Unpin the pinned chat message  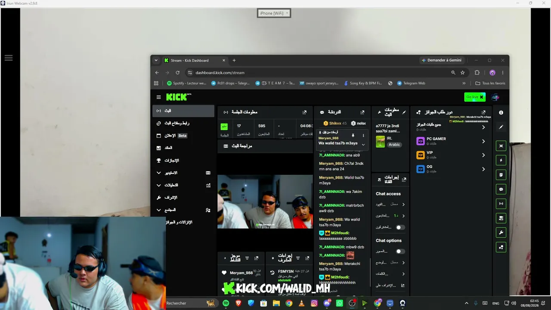pos(353,136)
